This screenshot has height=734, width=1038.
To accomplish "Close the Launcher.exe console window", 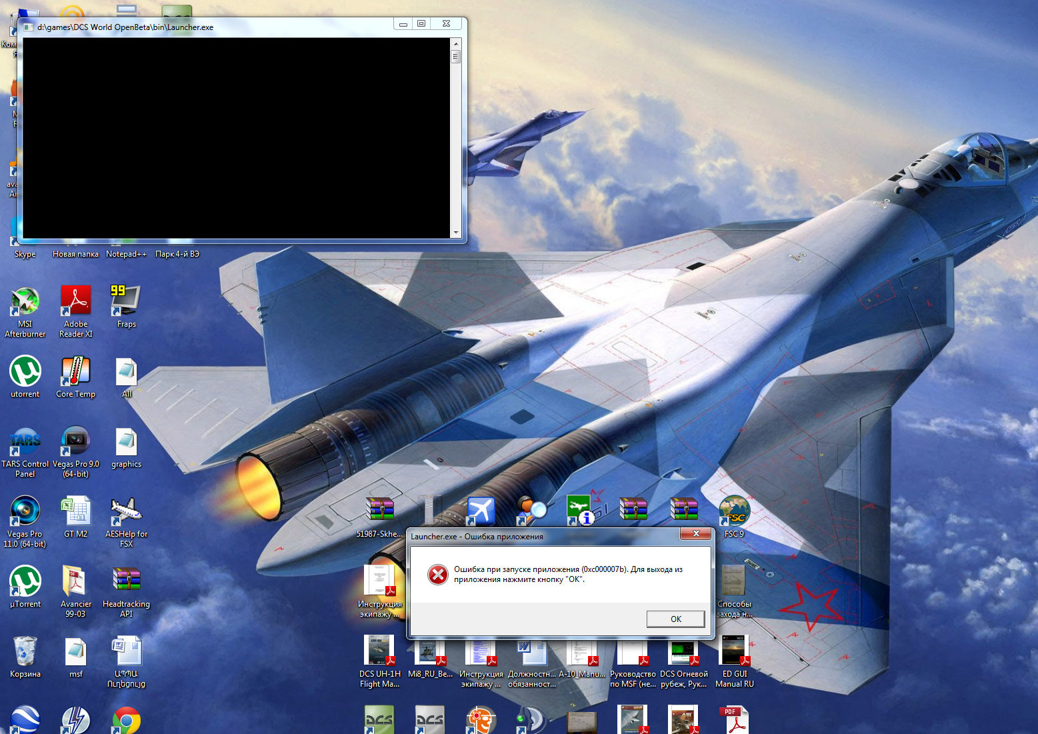I will tap(446, 23).
